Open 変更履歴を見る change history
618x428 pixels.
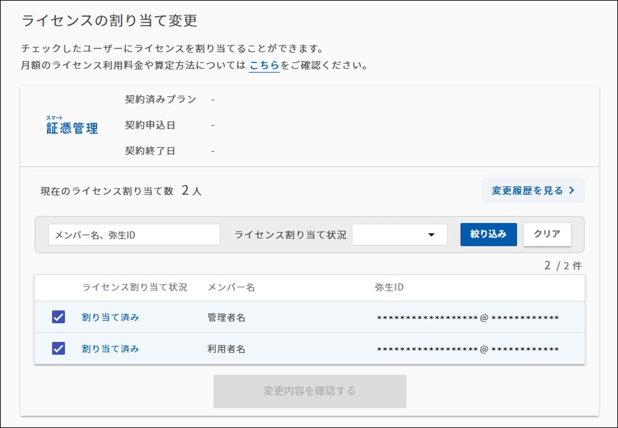click(x=533, y=190)
